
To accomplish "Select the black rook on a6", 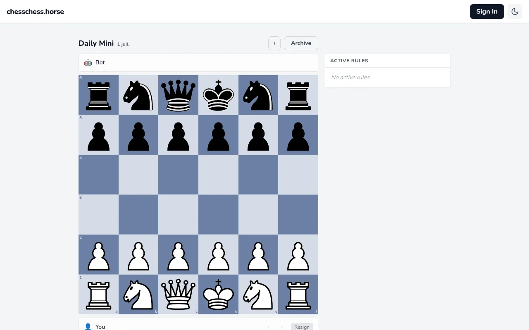I will [98, 95].
